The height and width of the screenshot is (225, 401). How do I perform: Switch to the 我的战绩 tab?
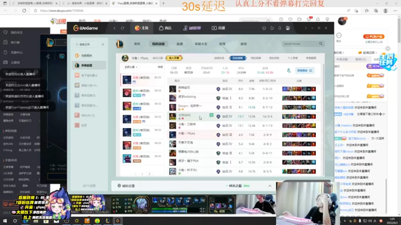(x=158, y=44)
